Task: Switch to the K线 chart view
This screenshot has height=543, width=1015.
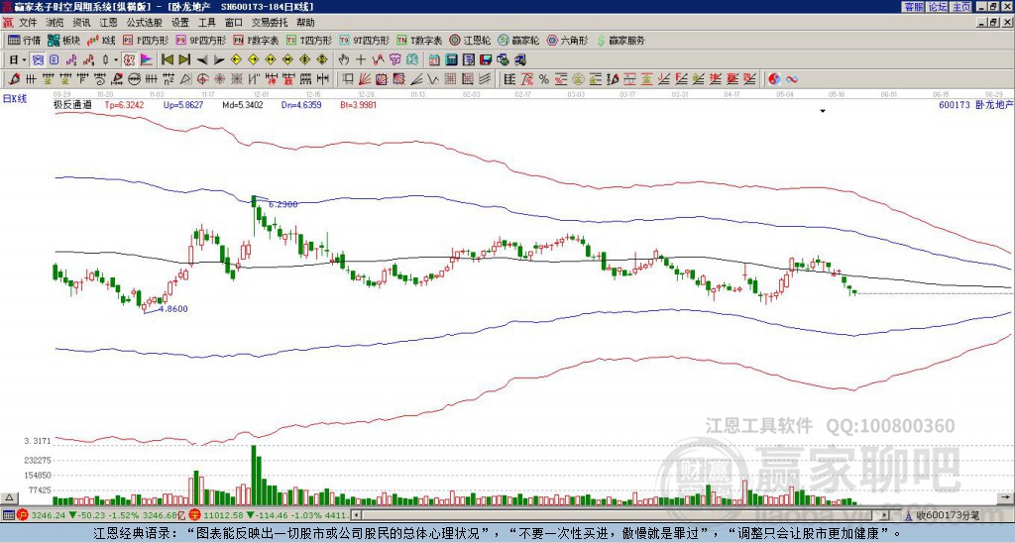Action: coord(101,40)
